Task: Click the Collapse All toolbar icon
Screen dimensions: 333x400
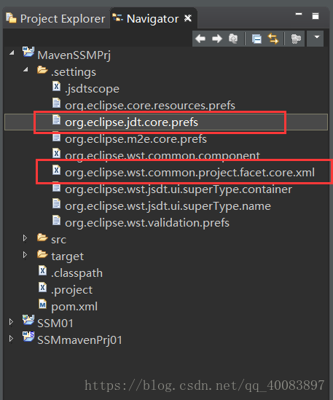Action: [256, 39]
